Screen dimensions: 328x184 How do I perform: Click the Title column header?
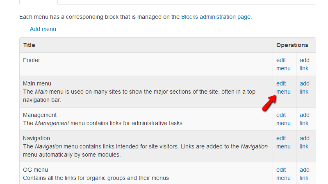(x=29, y=45)
